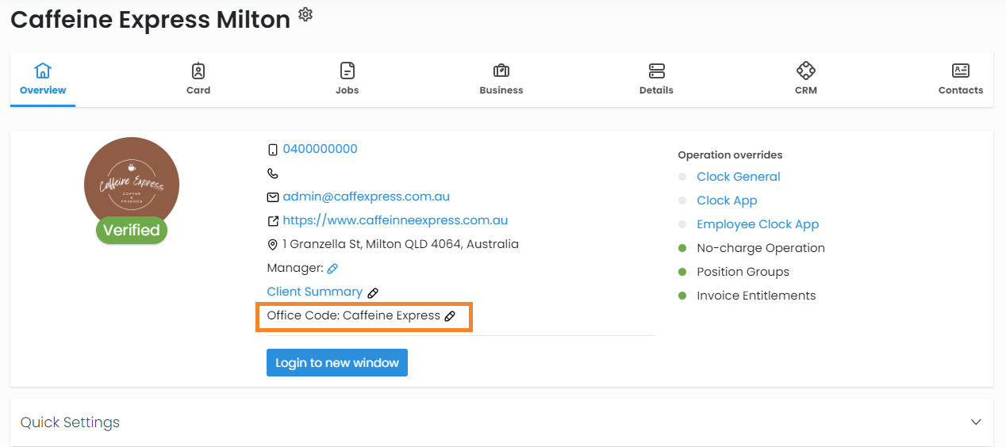Click the mobile phone icon beside 0400000000
The width and height of the screenshot is (1006, 447).
pyautogui.click(x=273, y=150)
